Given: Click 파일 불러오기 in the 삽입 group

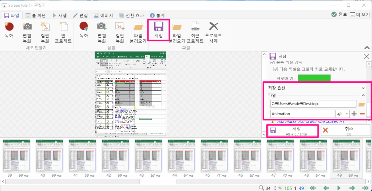Looking at the screenshot, I should [x=138, y=32].
